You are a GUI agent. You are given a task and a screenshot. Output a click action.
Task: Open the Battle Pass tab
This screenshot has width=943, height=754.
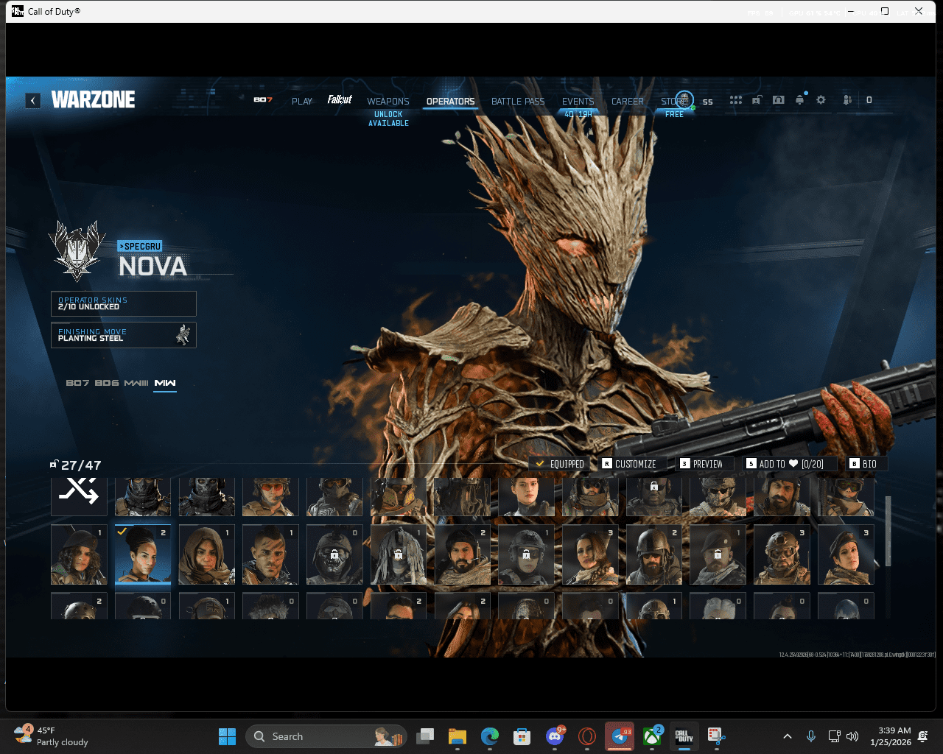click(518, 102)
